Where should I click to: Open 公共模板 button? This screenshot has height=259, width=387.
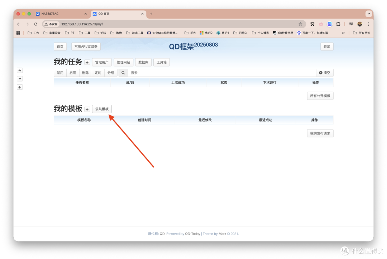click(x=102, y=109)
